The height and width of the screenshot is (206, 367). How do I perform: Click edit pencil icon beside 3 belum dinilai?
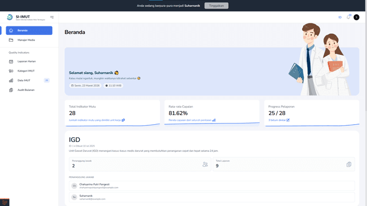pyautogui.click(x=288, y=120)
